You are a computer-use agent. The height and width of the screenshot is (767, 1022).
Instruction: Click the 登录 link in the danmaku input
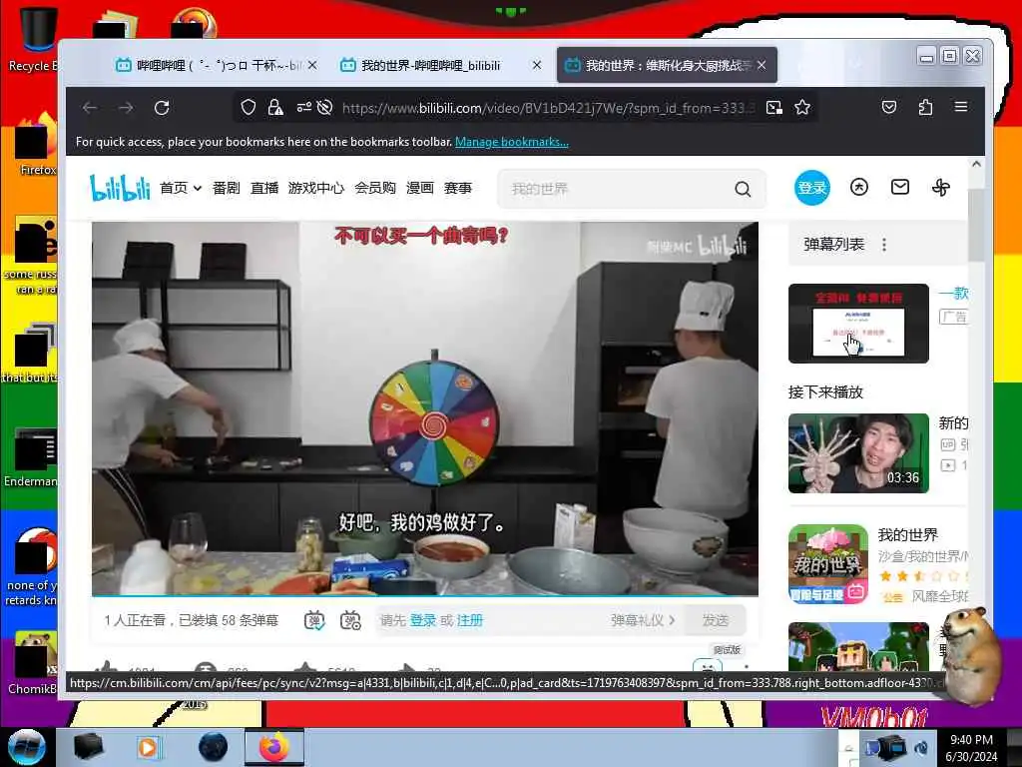click(423, 620)
